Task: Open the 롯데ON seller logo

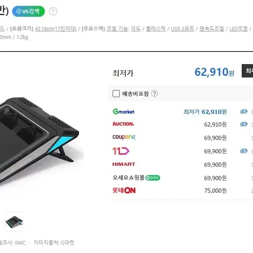Action: click(124, 191)
